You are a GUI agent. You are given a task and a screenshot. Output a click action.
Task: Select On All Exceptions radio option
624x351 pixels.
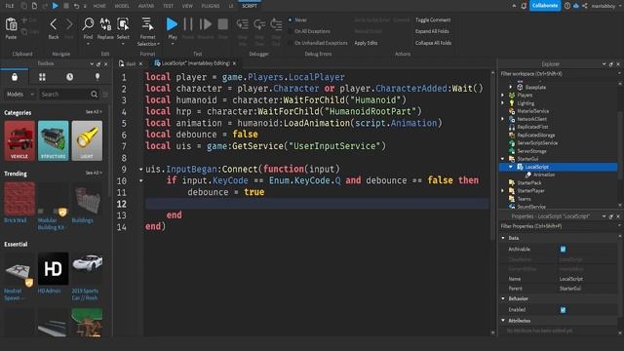[x=291, y=31]
